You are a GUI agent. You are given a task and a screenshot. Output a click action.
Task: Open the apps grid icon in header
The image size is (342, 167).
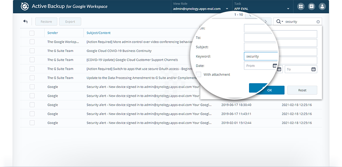[x=301, y=7]
